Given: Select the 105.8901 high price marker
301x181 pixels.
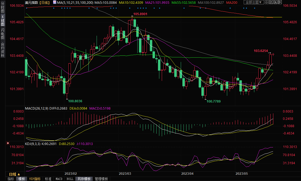Looking at the screenshot, I should click(140, 14).
